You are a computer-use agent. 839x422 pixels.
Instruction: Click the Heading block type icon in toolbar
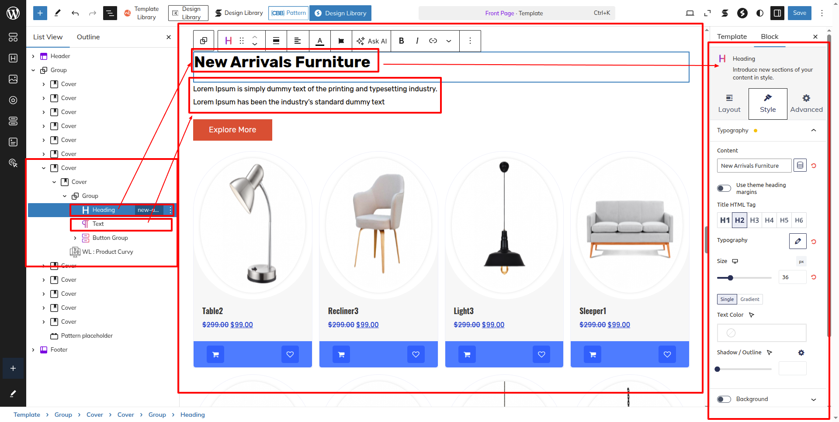pos(228,41)
